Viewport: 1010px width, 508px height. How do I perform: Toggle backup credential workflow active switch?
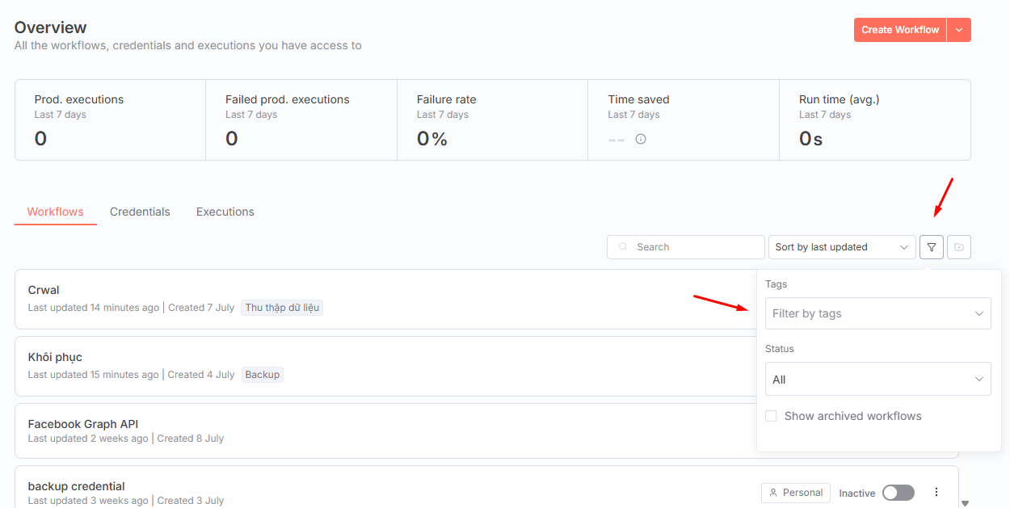tap(898, 493)
